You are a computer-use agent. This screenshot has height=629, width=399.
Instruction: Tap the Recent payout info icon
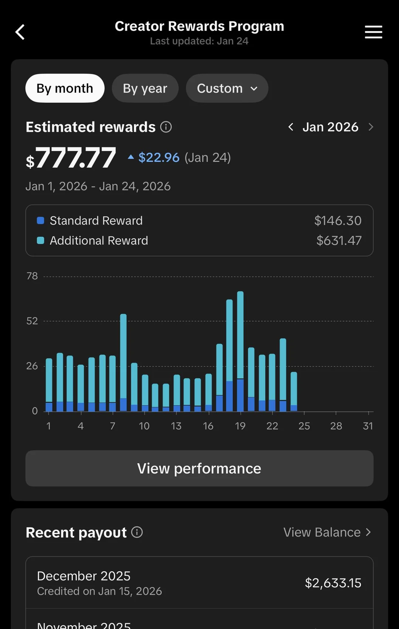(137, 532)
